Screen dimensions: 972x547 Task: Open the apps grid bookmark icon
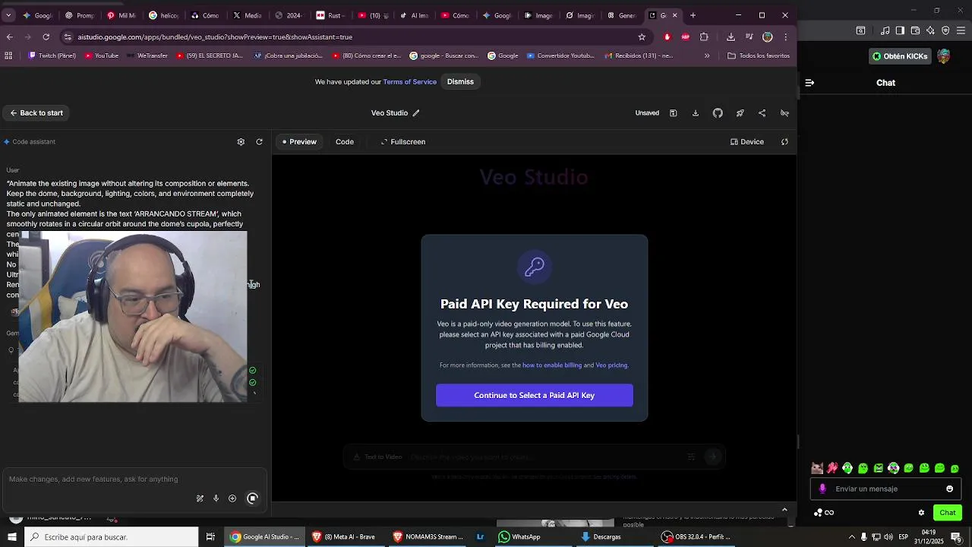8,55
